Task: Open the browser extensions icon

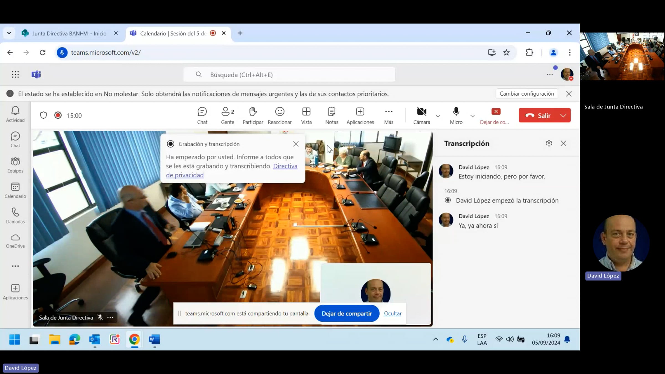Action: coord(529,52)
